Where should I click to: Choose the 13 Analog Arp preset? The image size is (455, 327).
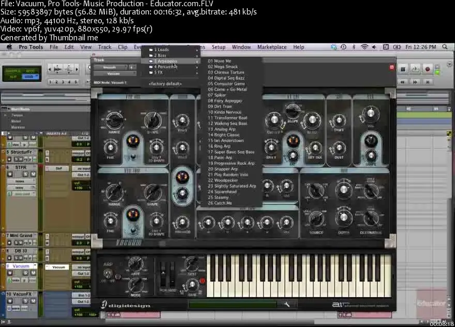[x=232, y=129]
